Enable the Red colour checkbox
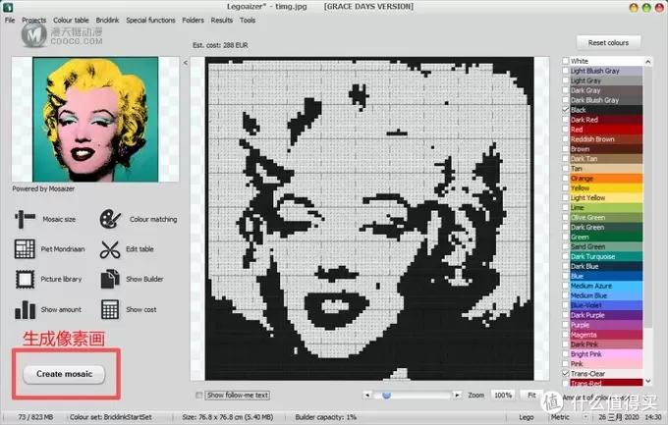This screenshot has width=668, height=425. (x=565, y=130)
